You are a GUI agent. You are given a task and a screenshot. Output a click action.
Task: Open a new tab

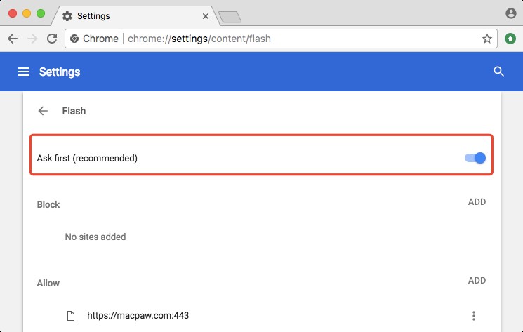pos(230,16)
